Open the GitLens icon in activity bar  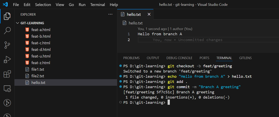point(7,103)
